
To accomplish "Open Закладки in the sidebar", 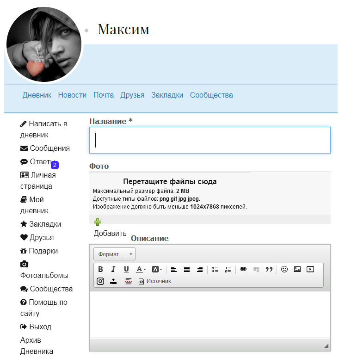I will click(x=41, y=224).
